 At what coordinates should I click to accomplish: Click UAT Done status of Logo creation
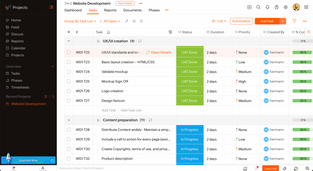(x=190, y=91)
